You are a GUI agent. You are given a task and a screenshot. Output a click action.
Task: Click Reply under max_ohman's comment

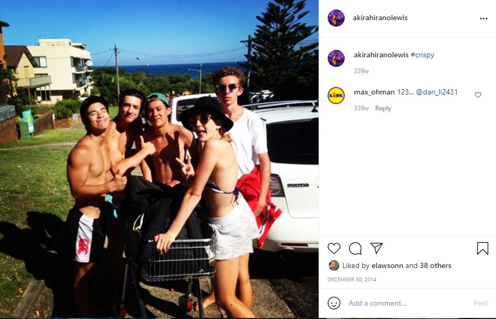pyautogui.click(x=383, y=108)
